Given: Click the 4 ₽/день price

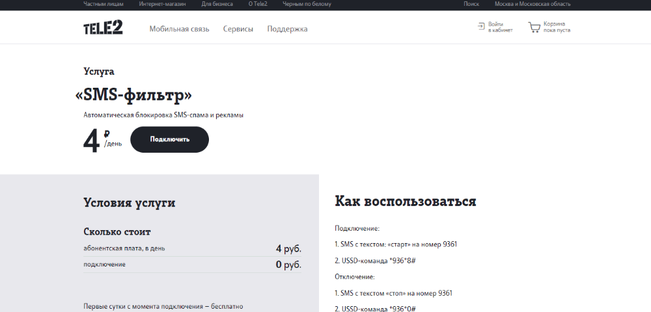Looking at the screenshot, I should [103, 141].
